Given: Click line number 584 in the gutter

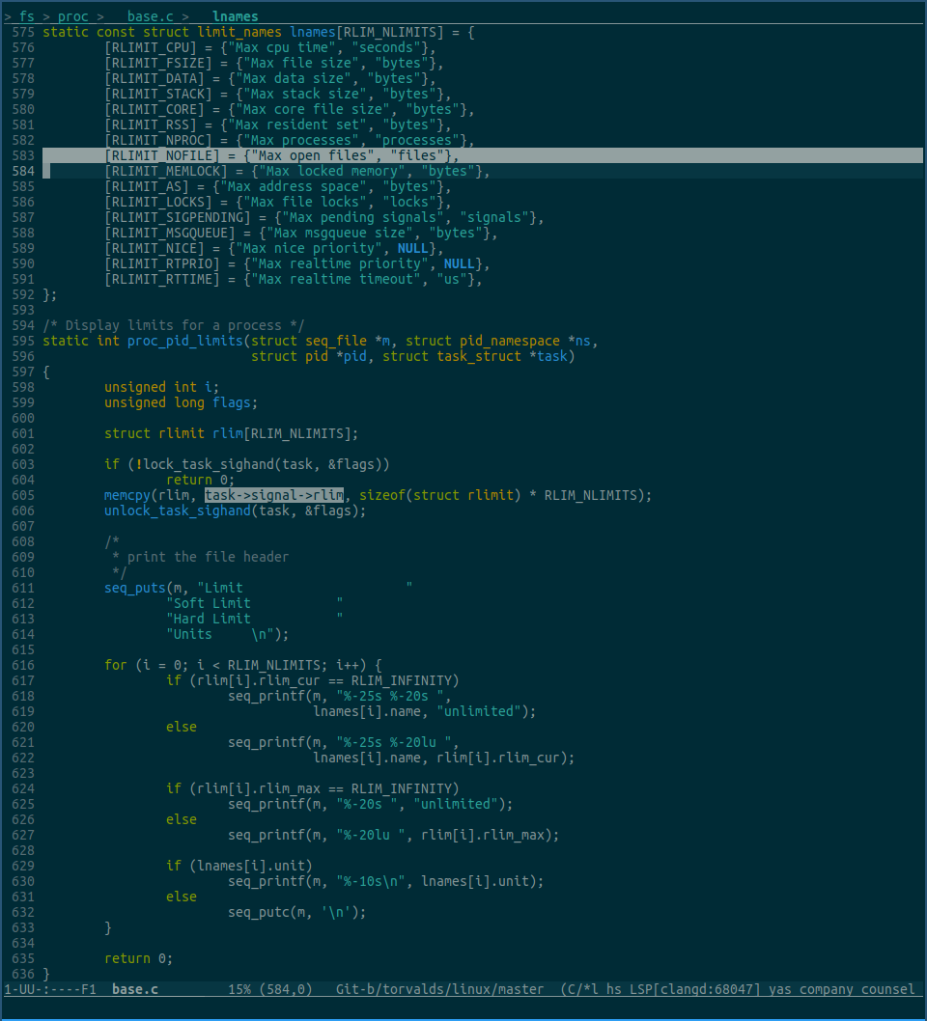Looking at the screenshot, I should click(x=24, y=171).
